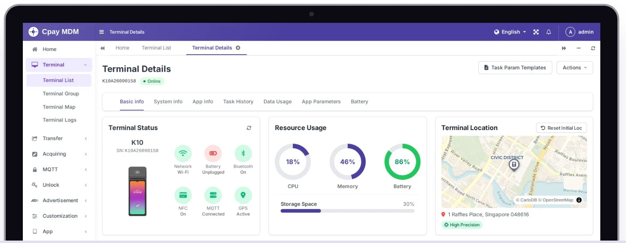The height and width of the screenshot is (243, 626).
Task: Open the Actions dropdown
Action: click(x=575, y=68)
